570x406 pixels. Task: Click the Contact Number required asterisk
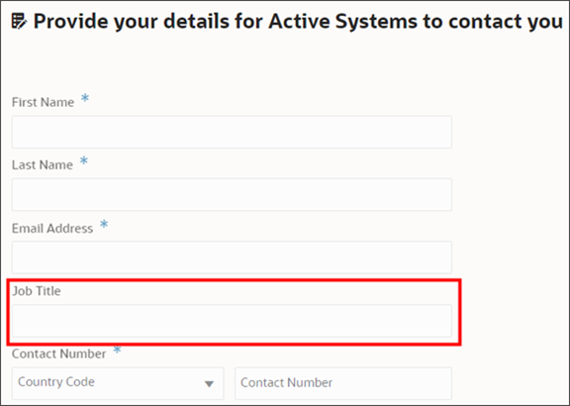[x=117, y=351]
